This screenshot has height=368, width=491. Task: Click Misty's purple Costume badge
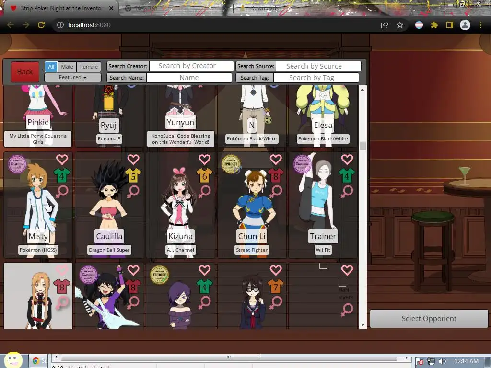tap(17, 164)
